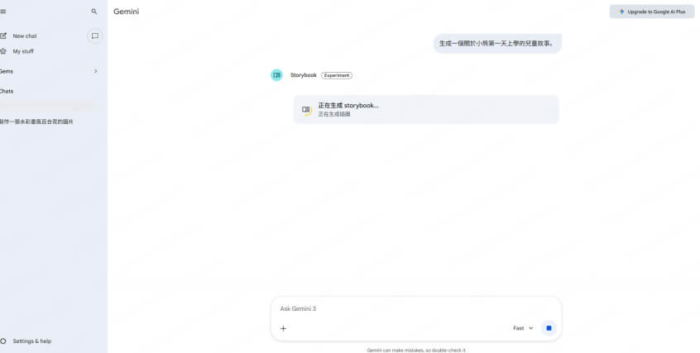Open the watercolor lily image chat
This screenshot has width=700, height=353.
click(36, 122)
